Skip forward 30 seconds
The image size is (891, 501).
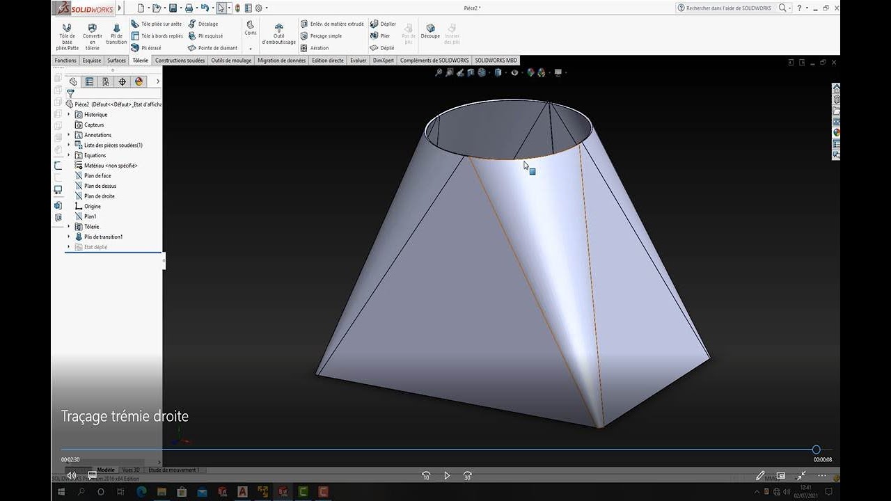point(468,476)
